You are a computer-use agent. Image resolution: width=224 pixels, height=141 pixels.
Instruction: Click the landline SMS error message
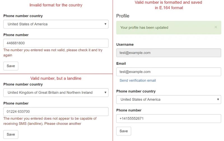[x=50, y=121]
